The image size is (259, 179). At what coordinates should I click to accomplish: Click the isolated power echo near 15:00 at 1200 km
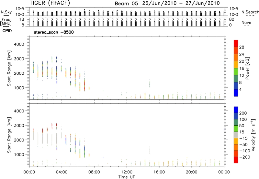coord(150,83)
